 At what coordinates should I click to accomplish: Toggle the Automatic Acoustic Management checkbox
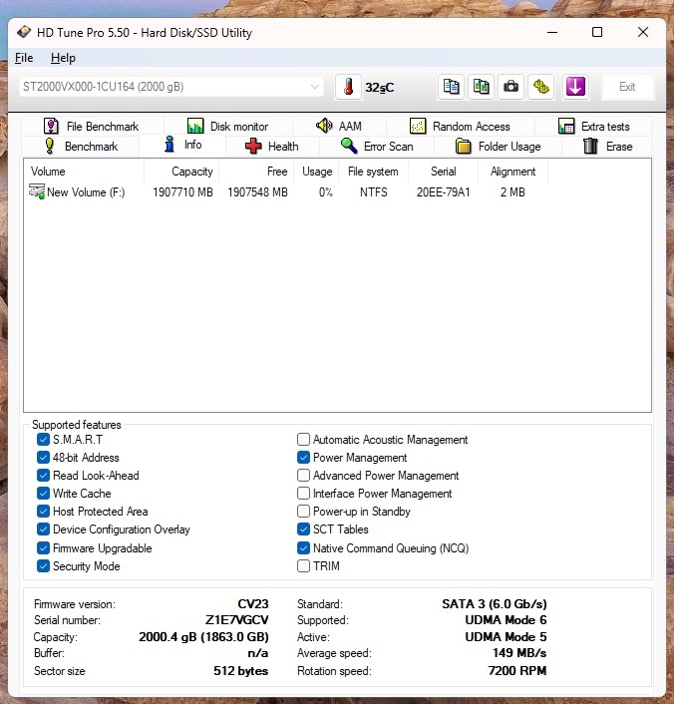click(304, 440)
